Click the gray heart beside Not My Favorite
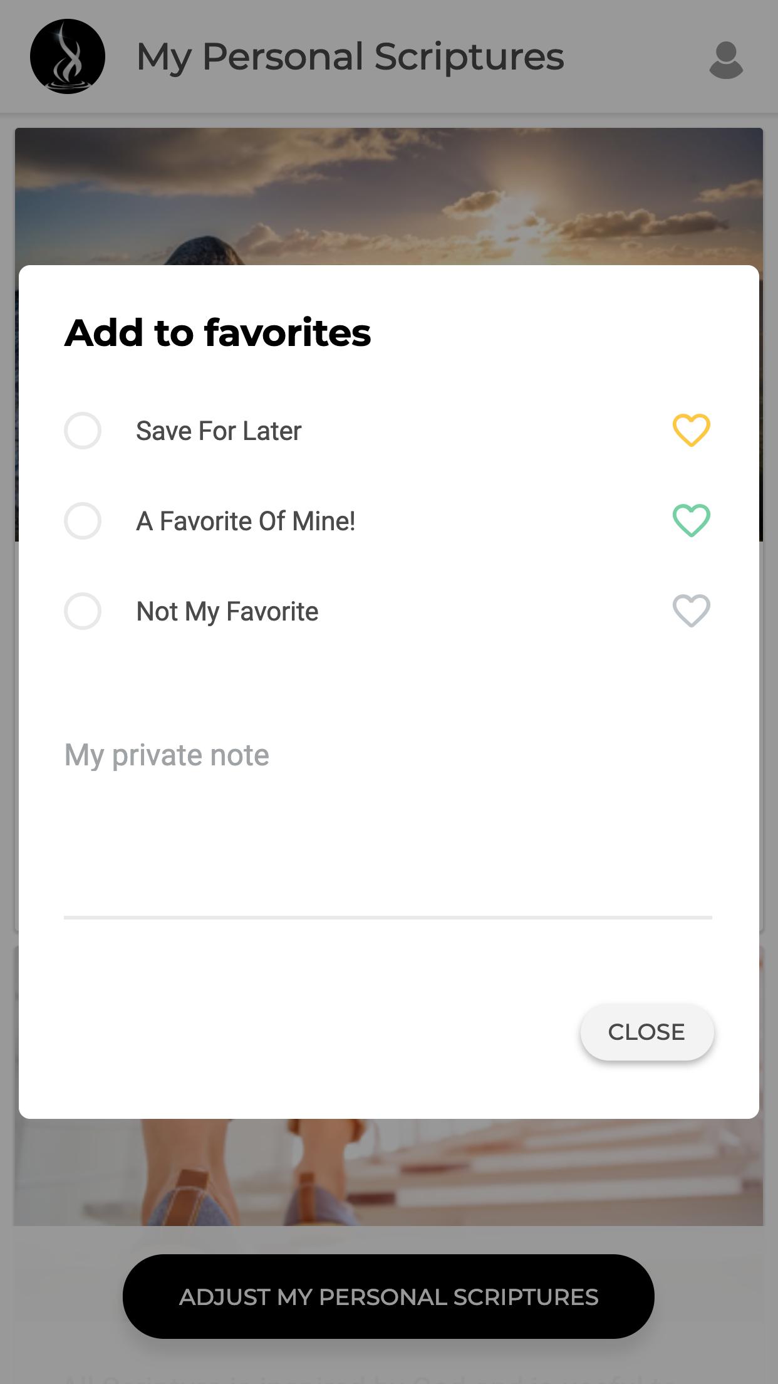The height and width of the screenshot is (1384, 778). (691, 611)
